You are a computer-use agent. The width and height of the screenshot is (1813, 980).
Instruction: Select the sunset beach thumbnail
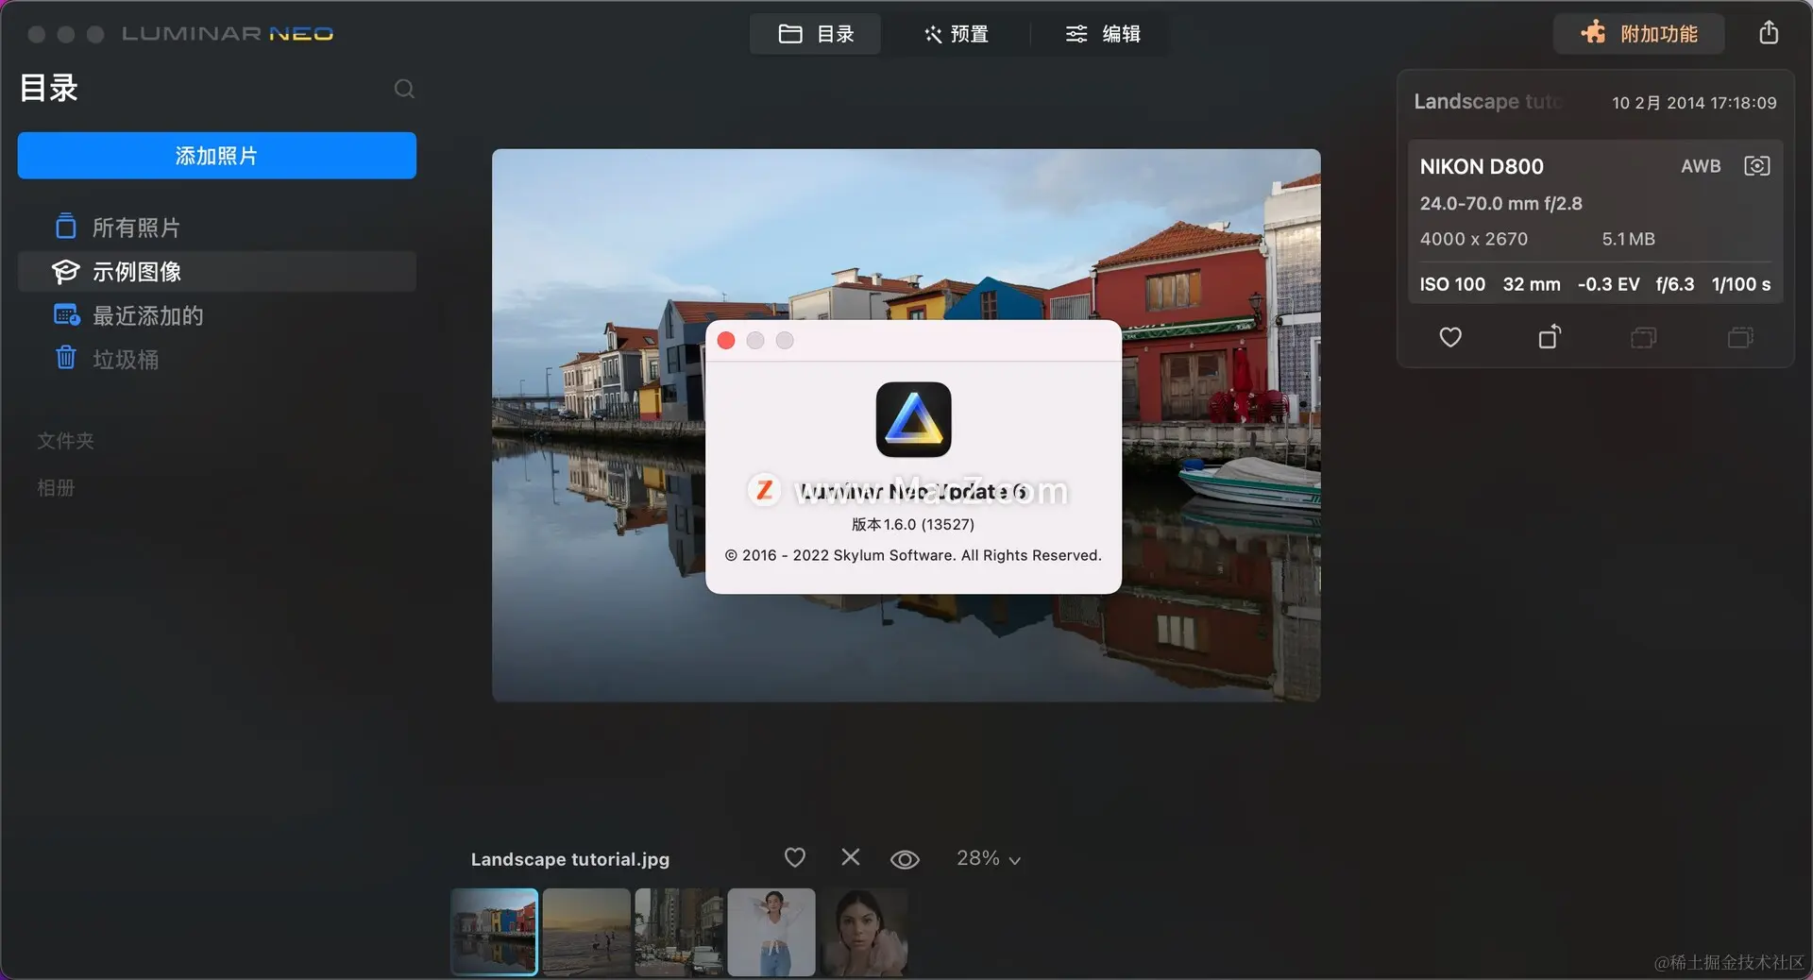click(586, 932)
